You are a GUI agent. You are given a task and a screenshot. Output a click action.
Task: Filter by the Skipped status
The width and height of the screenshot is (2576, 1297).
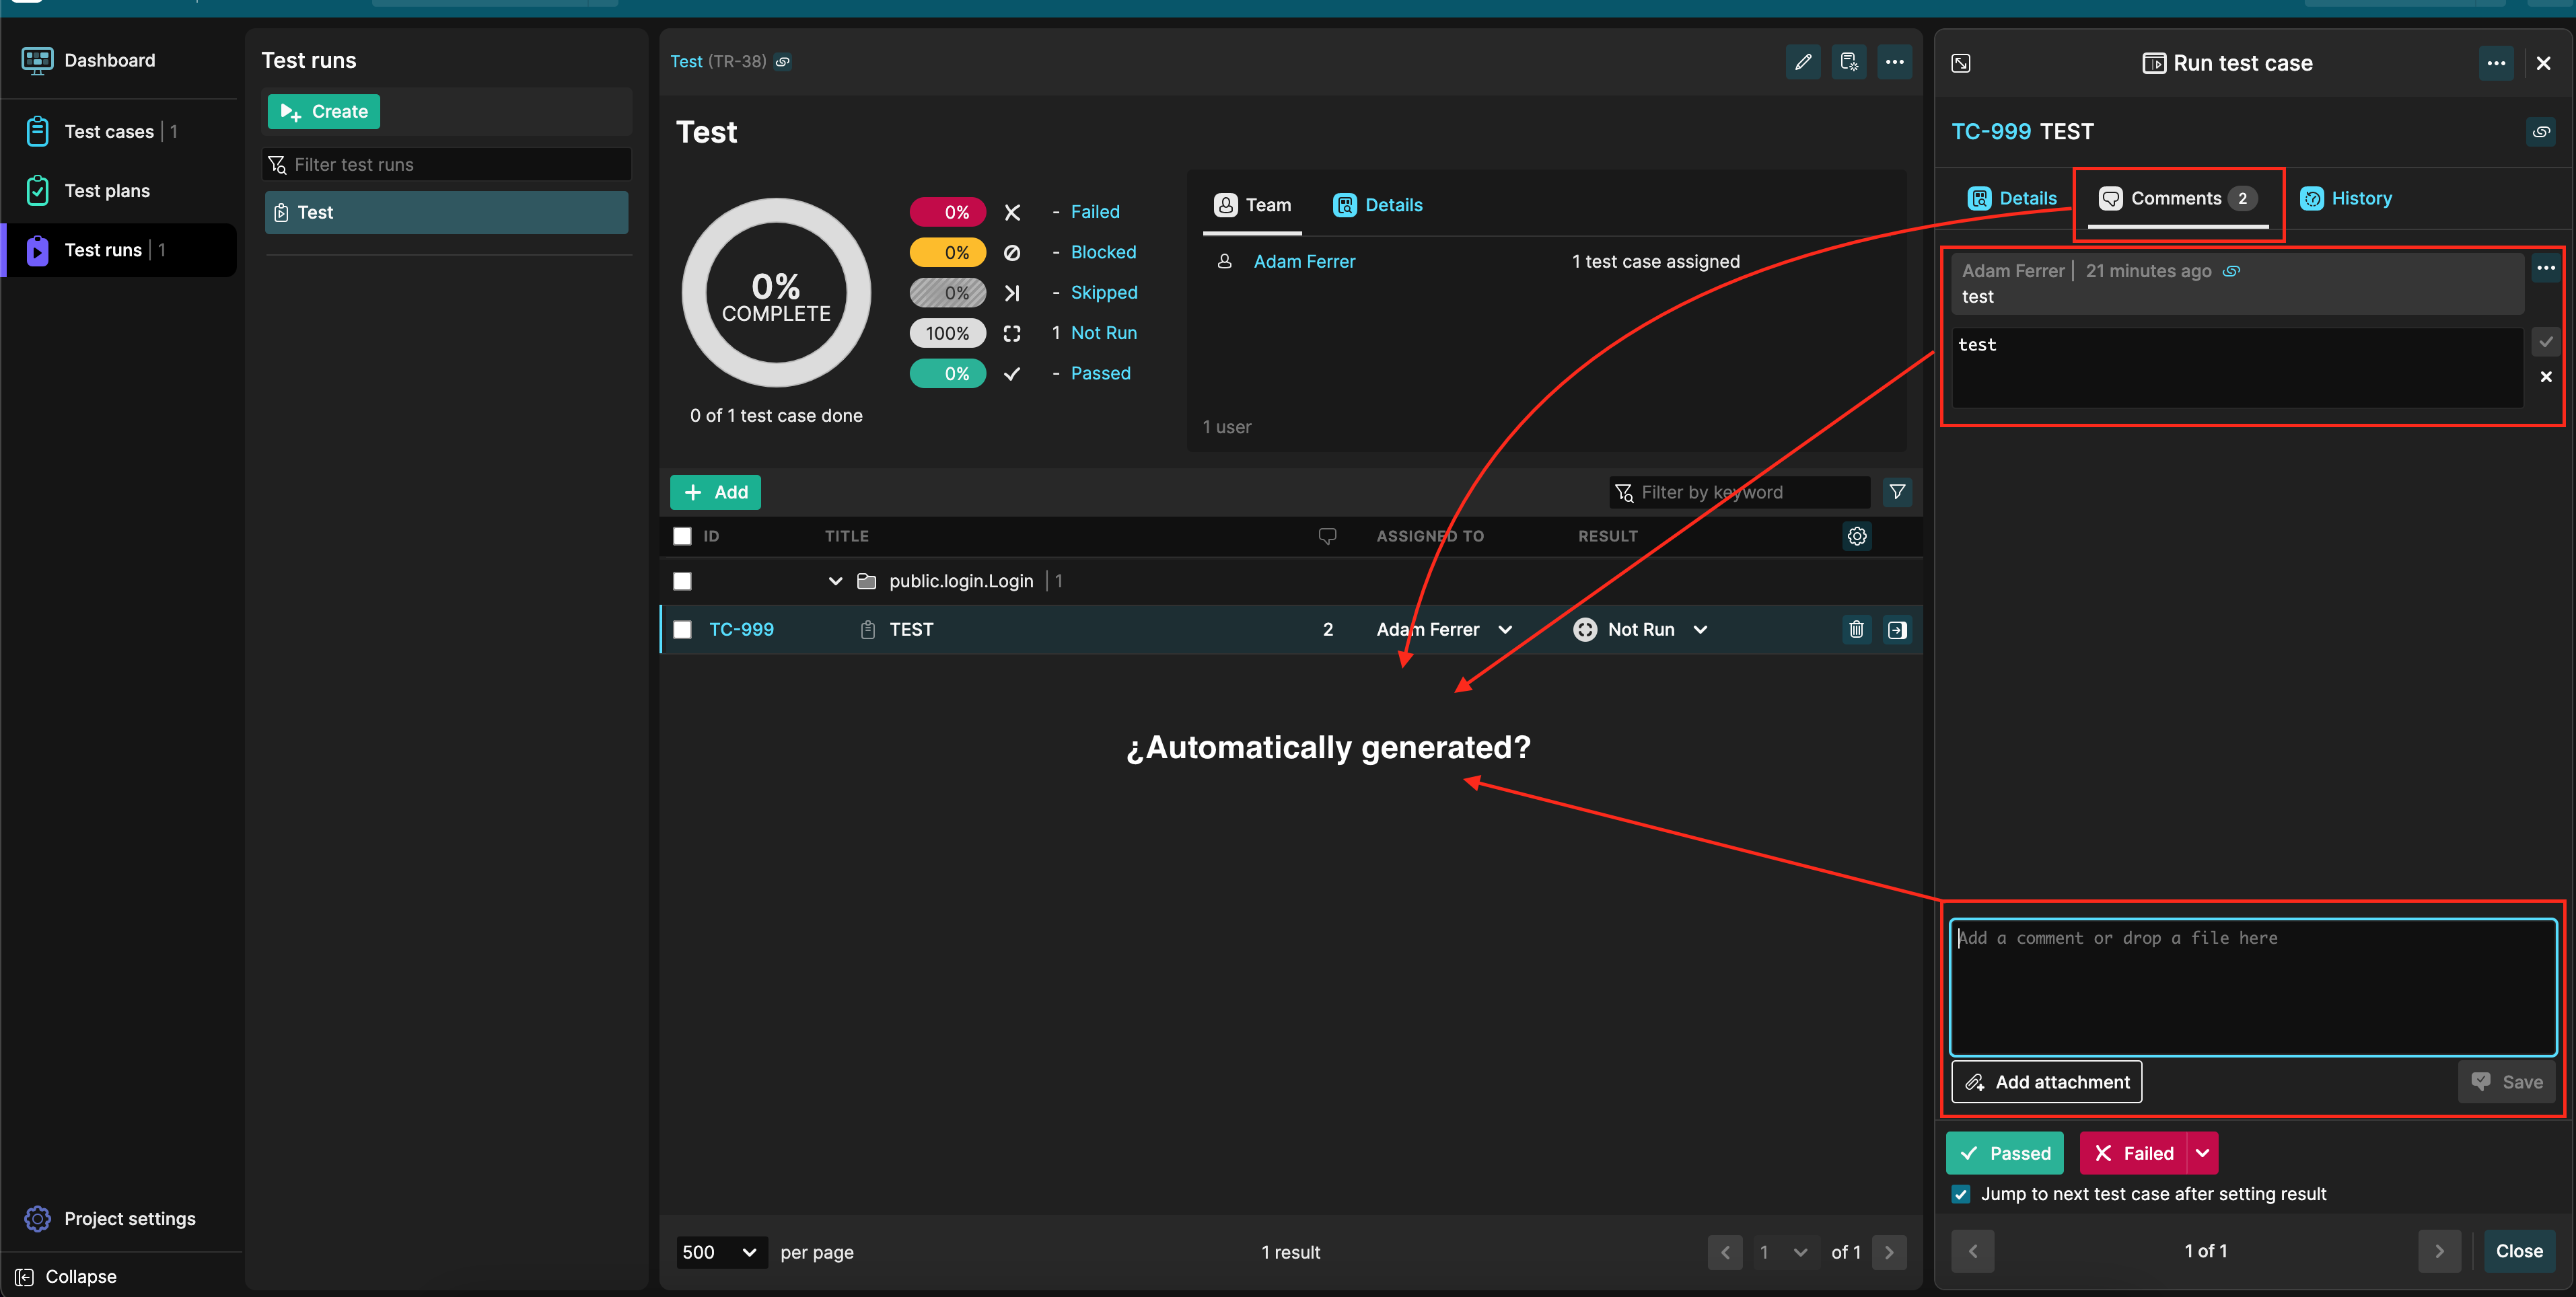tap(1104, 293)
